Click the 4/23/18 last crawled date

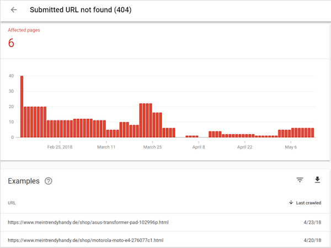pyautogui.click(x=312, y=222)
